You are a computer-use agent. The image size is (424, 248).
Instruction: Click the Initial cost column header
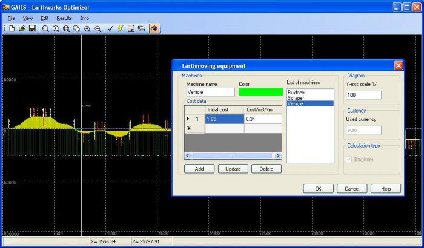click(225, 109)
